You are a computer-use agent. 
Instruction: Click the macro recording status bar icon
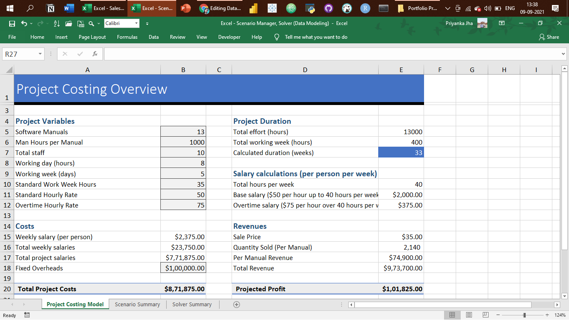(x=27, y=315)
